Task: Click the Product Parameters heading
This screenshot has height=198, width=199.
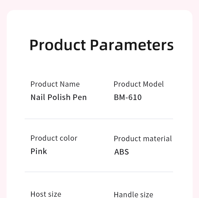Action: tap(102, 45)
